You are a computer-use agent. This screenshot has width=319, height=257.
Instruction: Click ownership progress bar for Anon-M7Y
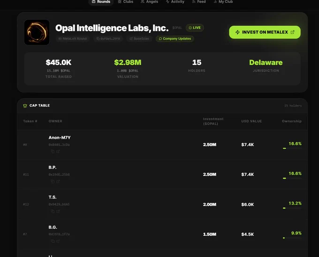pyautogui.click(x=292, y=148)
